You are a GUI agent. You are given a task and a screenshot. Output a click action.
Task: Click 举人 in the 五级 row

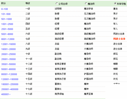click(x=116, y=29)
